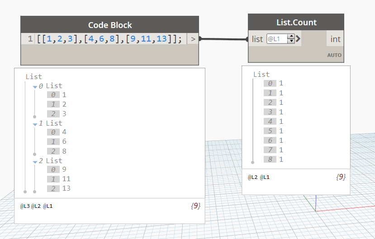
Task: Select index 8 row in List.Count preview
Action: click(x=273, y=159)
